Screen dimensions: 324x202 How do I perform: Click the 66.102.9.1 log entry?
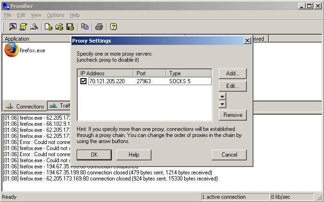(36, 124)
